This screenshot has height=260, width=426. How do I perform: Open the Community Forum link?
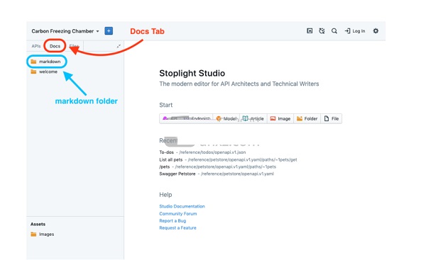click(178, 214)
